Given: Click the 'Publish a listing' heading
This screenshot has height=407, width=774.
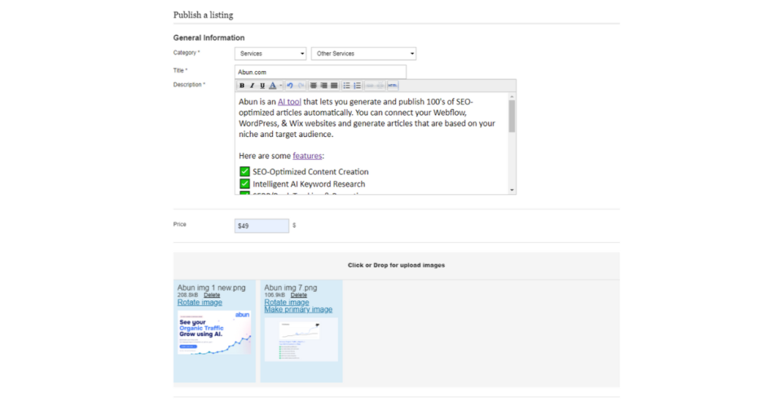Looking at the screenshot, I should click(203, 15).
